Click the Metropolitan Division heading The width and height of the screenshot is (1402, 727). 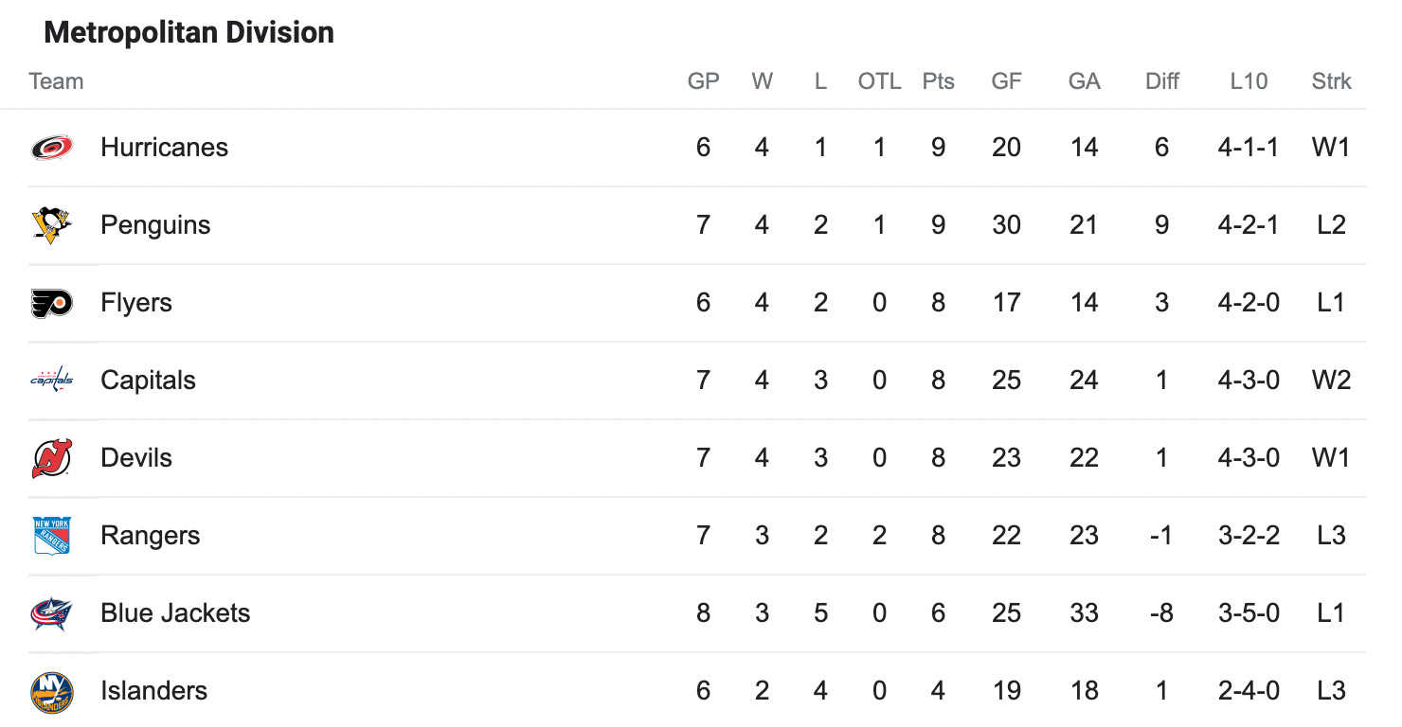189,33
